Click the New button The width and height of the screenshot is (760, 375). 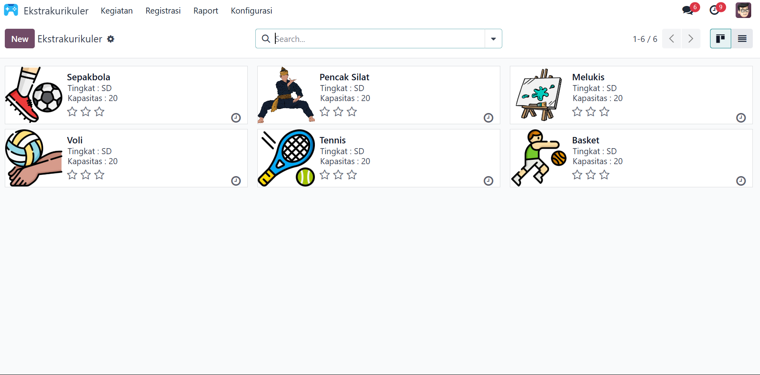pyautogui.click(x=20, y=39)
